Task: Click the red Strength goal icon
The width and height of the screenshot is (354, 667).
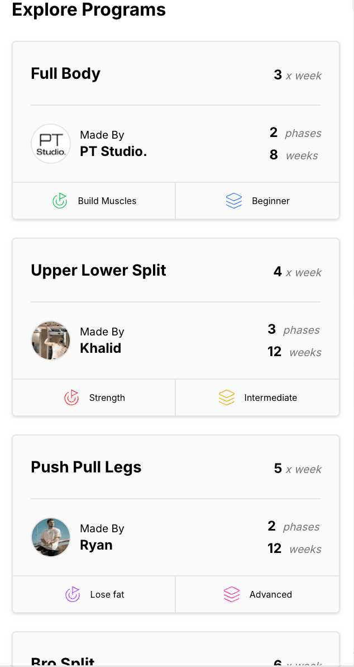Action: 71,398
